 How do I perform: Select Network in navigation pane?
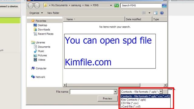click(38, 77)
